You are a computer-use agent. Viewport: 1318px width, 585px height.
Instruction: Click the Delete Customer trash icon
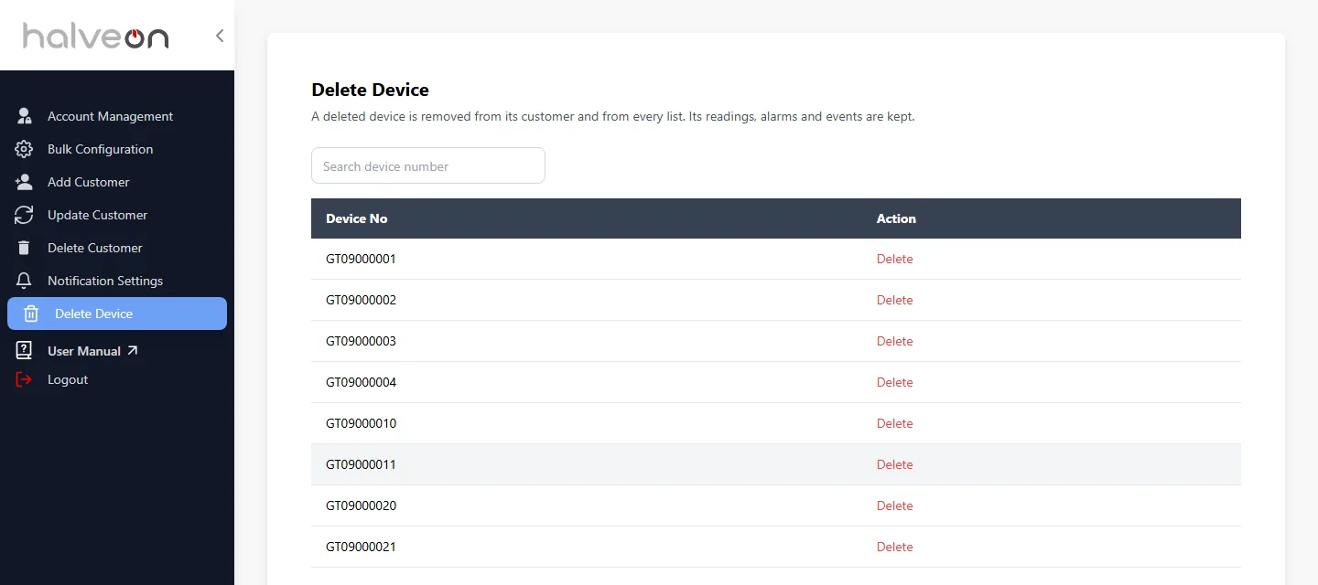(x=25, y=248)
